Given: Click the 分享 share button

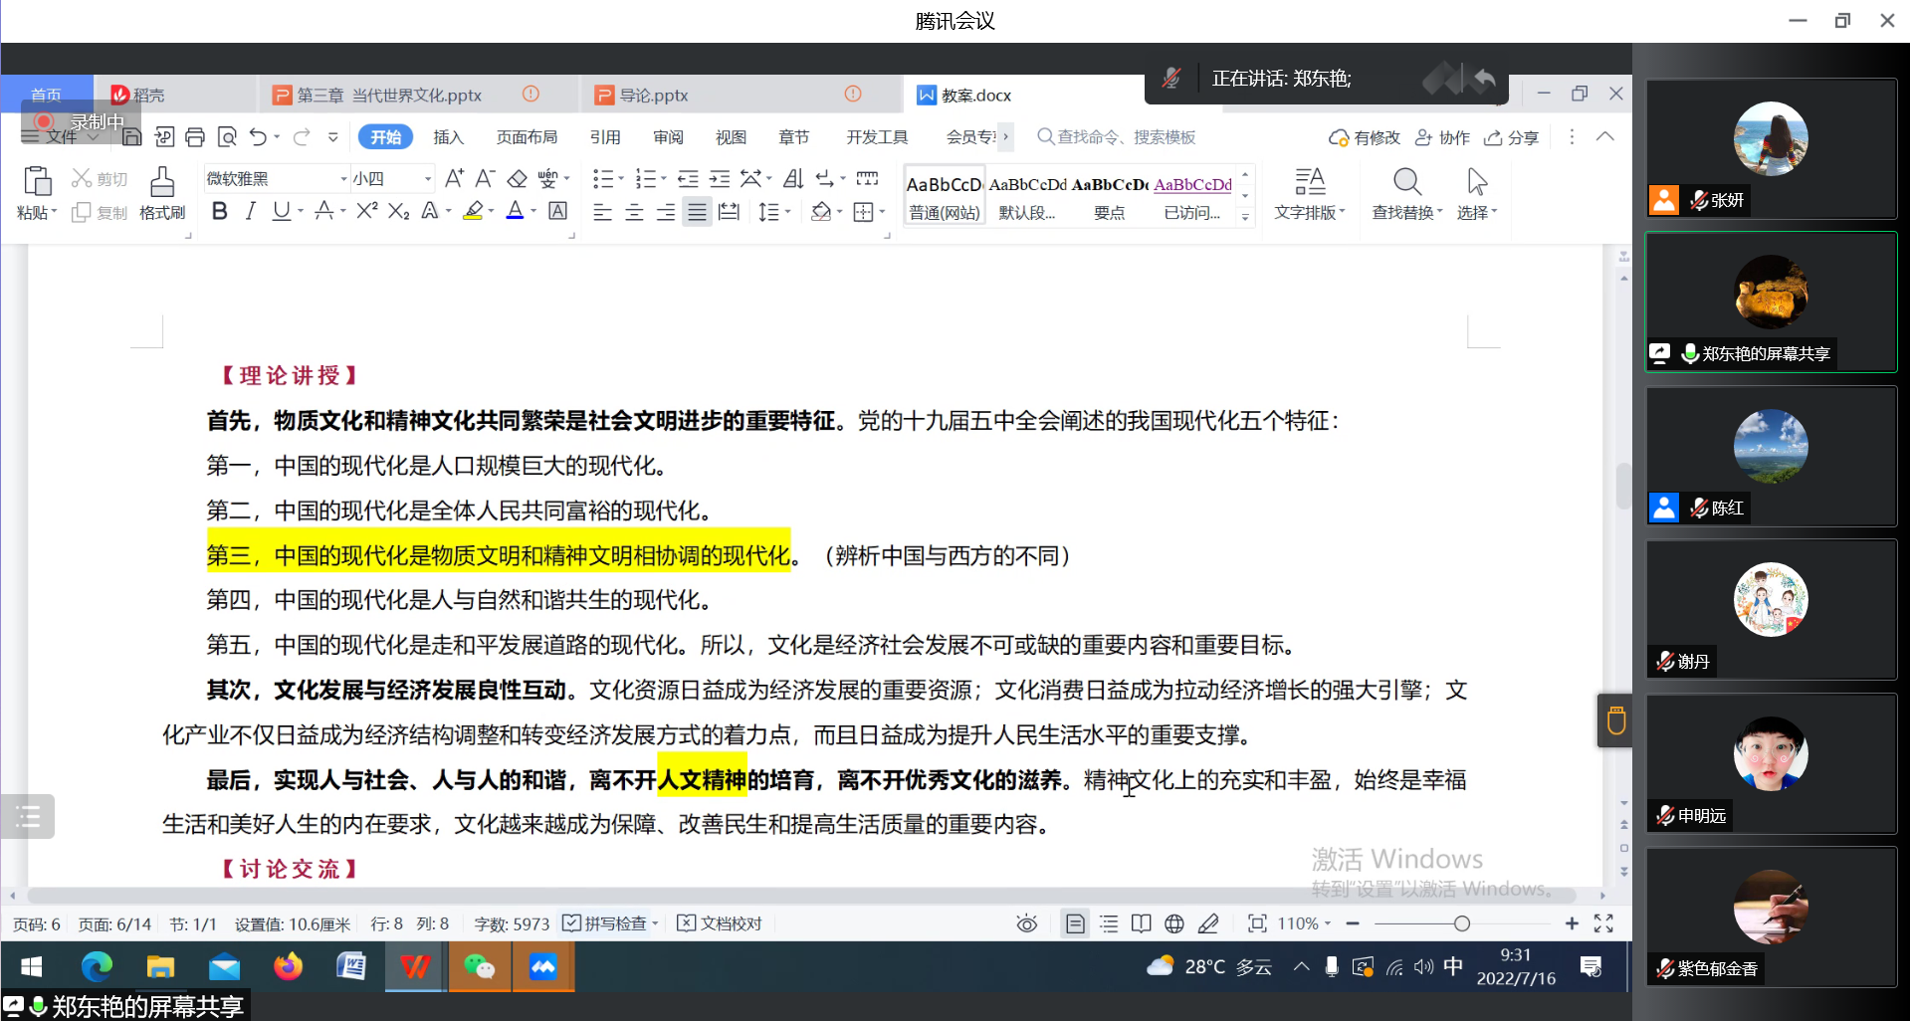Looking at the screenshot, I should coord(1511,137).
